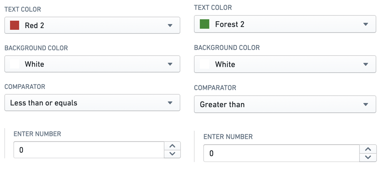
Task: Open the 'Greater than' comparator dropdown
Action: click(x=285, y=104)
